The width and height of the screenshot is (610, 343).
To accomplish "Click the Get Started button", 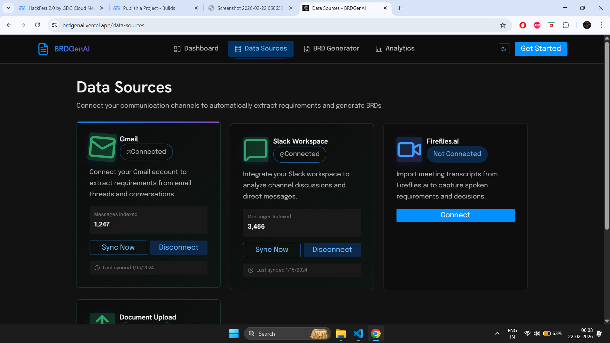I will click(541, 49).
